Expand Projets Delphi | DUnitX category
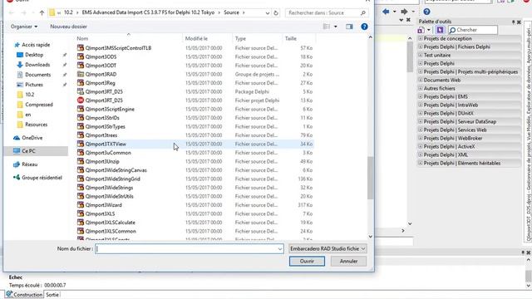 pyautogui.click(x=421, y=113)
